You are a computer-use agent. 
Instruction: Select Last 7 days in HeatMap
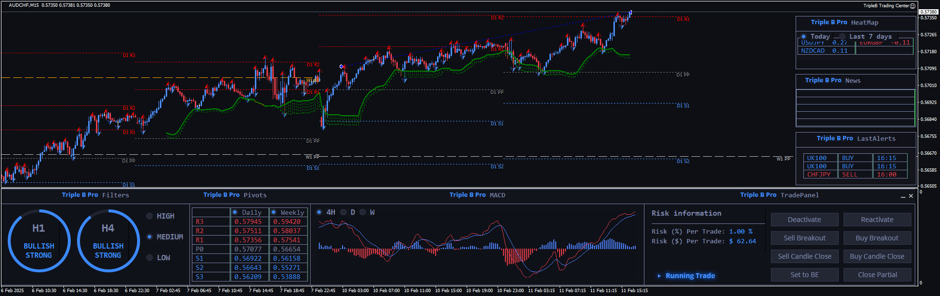(843, 37)
